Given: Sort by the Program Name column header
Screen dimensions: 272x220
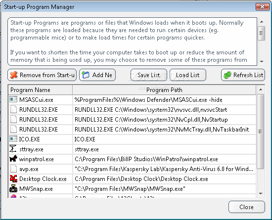Looking at the screenshot, I should (x=40, y=90).
